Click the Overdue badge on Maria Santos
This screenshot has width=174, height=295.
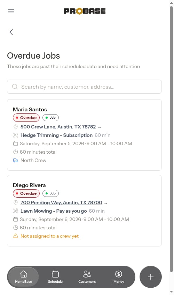click(x=26, y=118)
